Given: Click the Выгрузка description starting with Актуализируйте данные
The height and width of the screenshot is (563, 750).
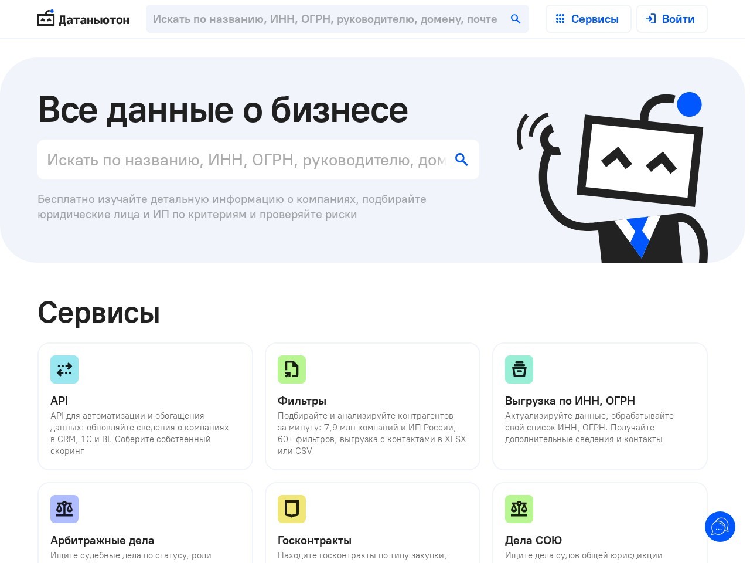Looking at the screenshot, I should (589, 428).
